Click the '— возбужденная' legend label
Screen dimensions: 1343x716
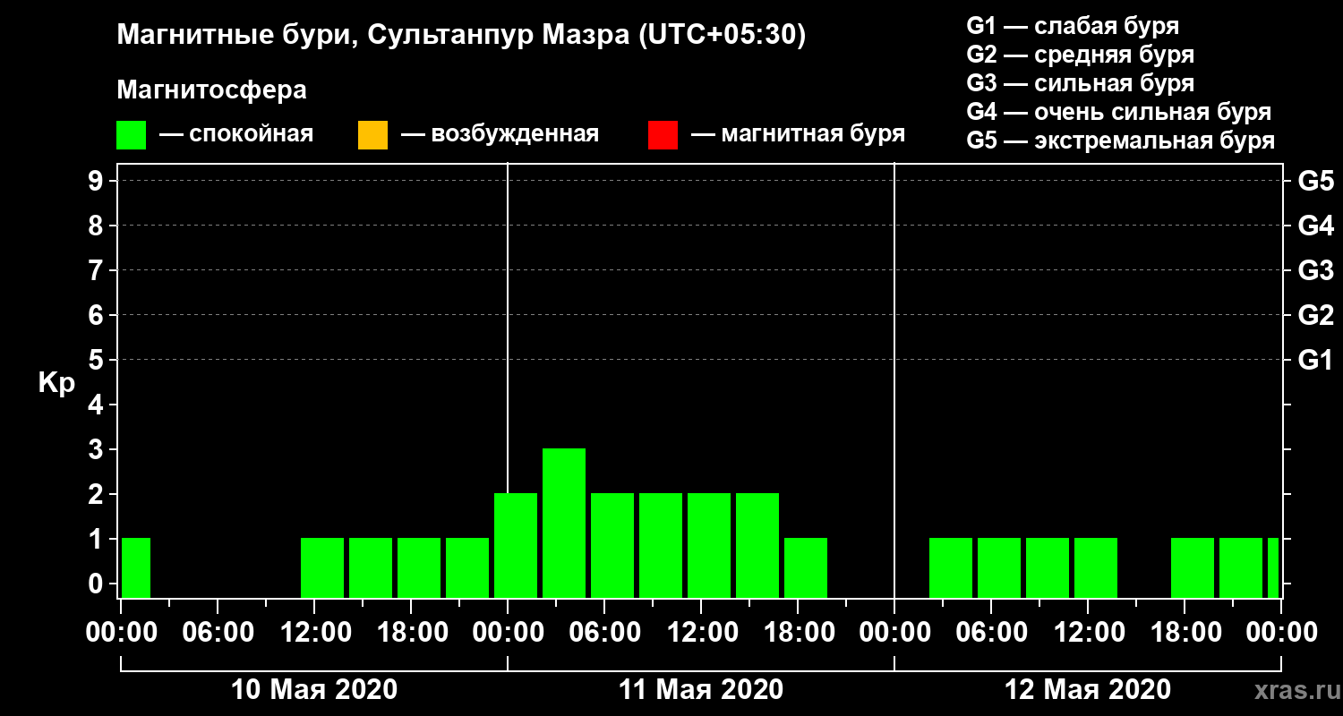(500, 134)
